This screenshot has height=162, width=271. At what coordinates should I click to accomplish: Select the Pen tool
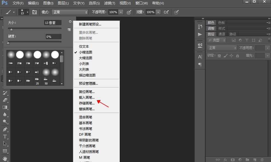5,129
